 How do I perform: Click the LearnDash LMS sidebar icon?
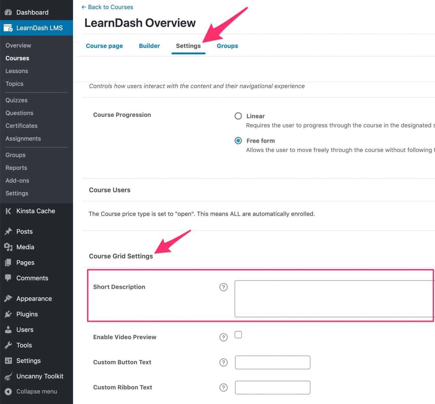8,28
